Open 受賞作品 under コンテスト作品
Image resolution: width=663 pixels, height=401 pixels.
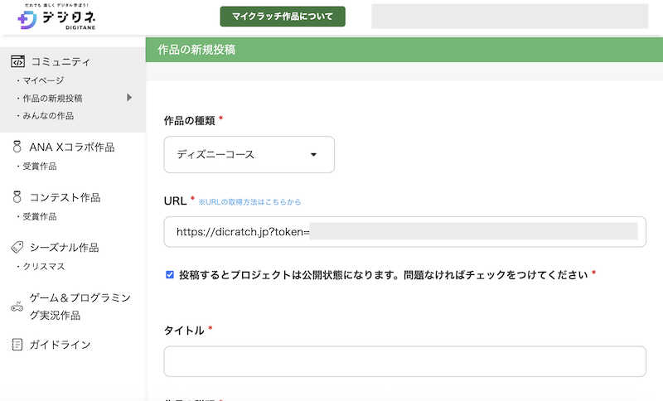pyautogui.click(x=39, y=216)
